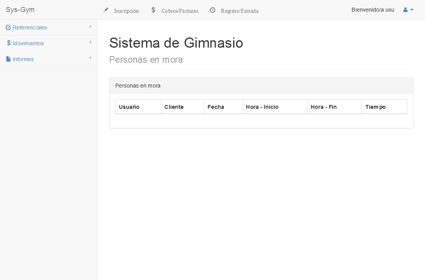This screenshot has height=280, width=425.
Task: Click the Sys-Gym brand link
Action: 20,10
